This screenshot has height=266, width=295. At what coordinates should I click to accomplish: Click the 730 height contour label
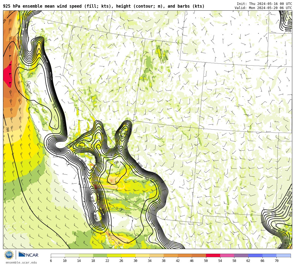coord(116,162)
